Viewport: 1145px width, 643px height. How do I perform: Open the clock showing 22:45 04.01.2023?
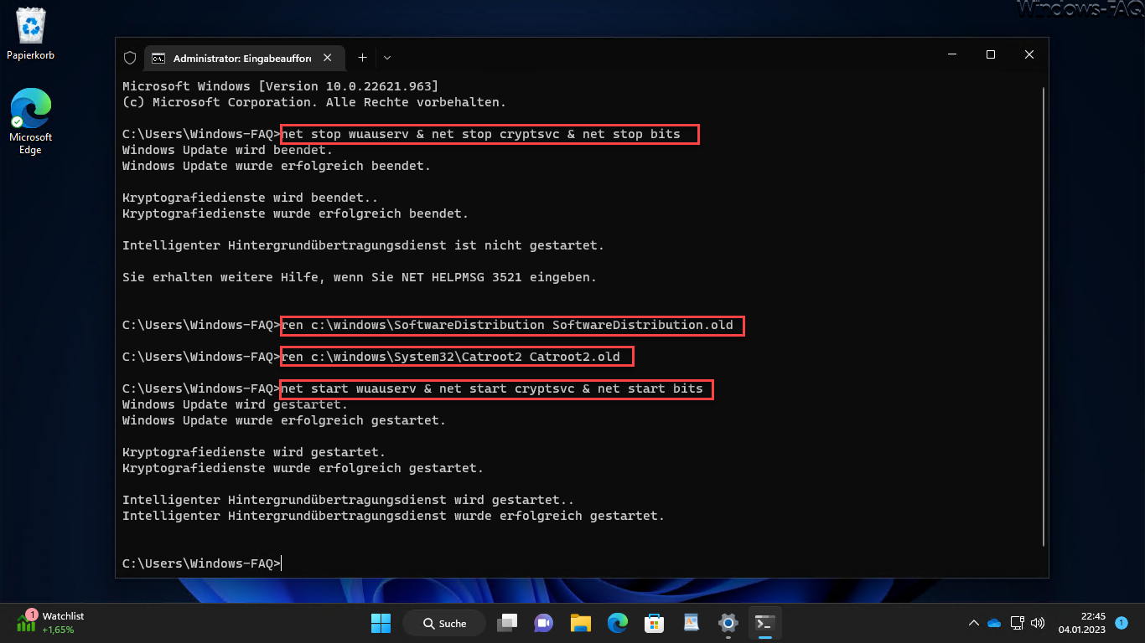click(x=1081, y=623)
